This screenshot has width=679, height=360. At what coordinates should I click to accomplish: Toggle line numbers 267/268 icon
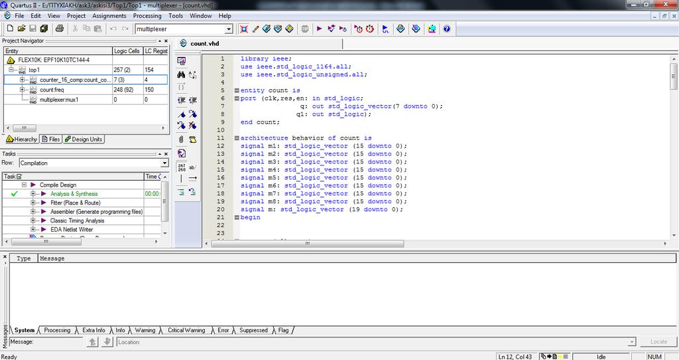coord(182,167)
